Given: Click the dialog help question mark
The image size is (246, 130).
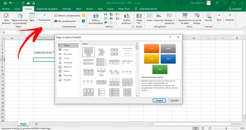Looking at the screenshot, I should (x=170, y=37).
